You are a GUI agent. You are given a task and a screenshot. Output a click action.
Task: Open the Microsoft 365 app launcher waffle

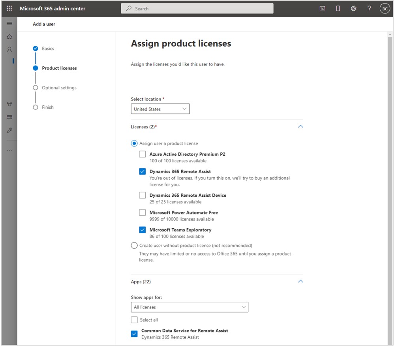click(x=9, y=8)
